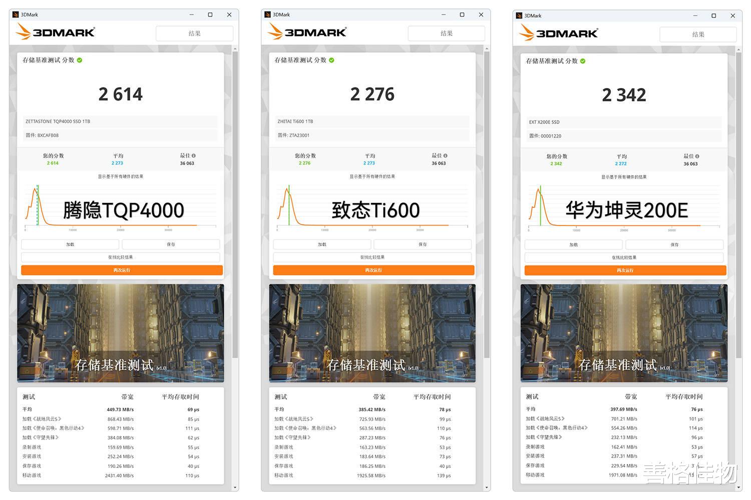Click orange 再次运行 button in the TQP4000 window
The width and height of the screenshot is (751, 500).
click(x=122, y=270)
